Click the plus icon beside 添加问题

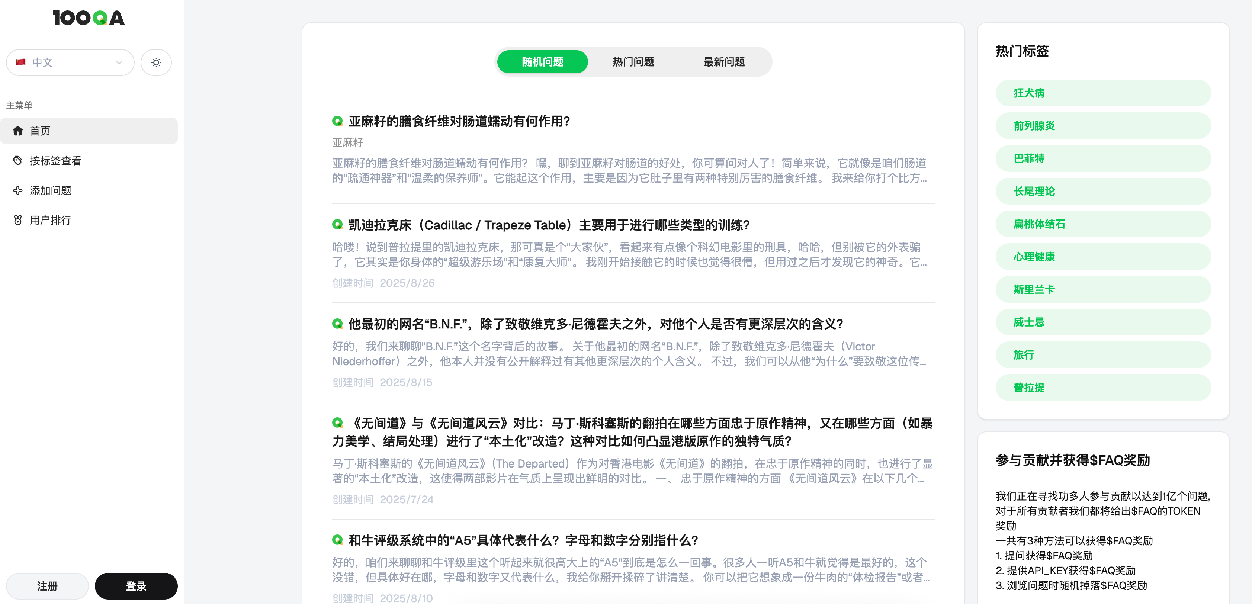(18, 190)
